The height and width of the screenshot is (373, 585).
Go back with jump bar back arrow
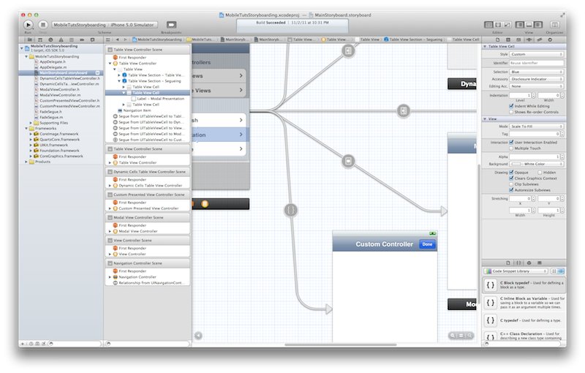point(118,39)
